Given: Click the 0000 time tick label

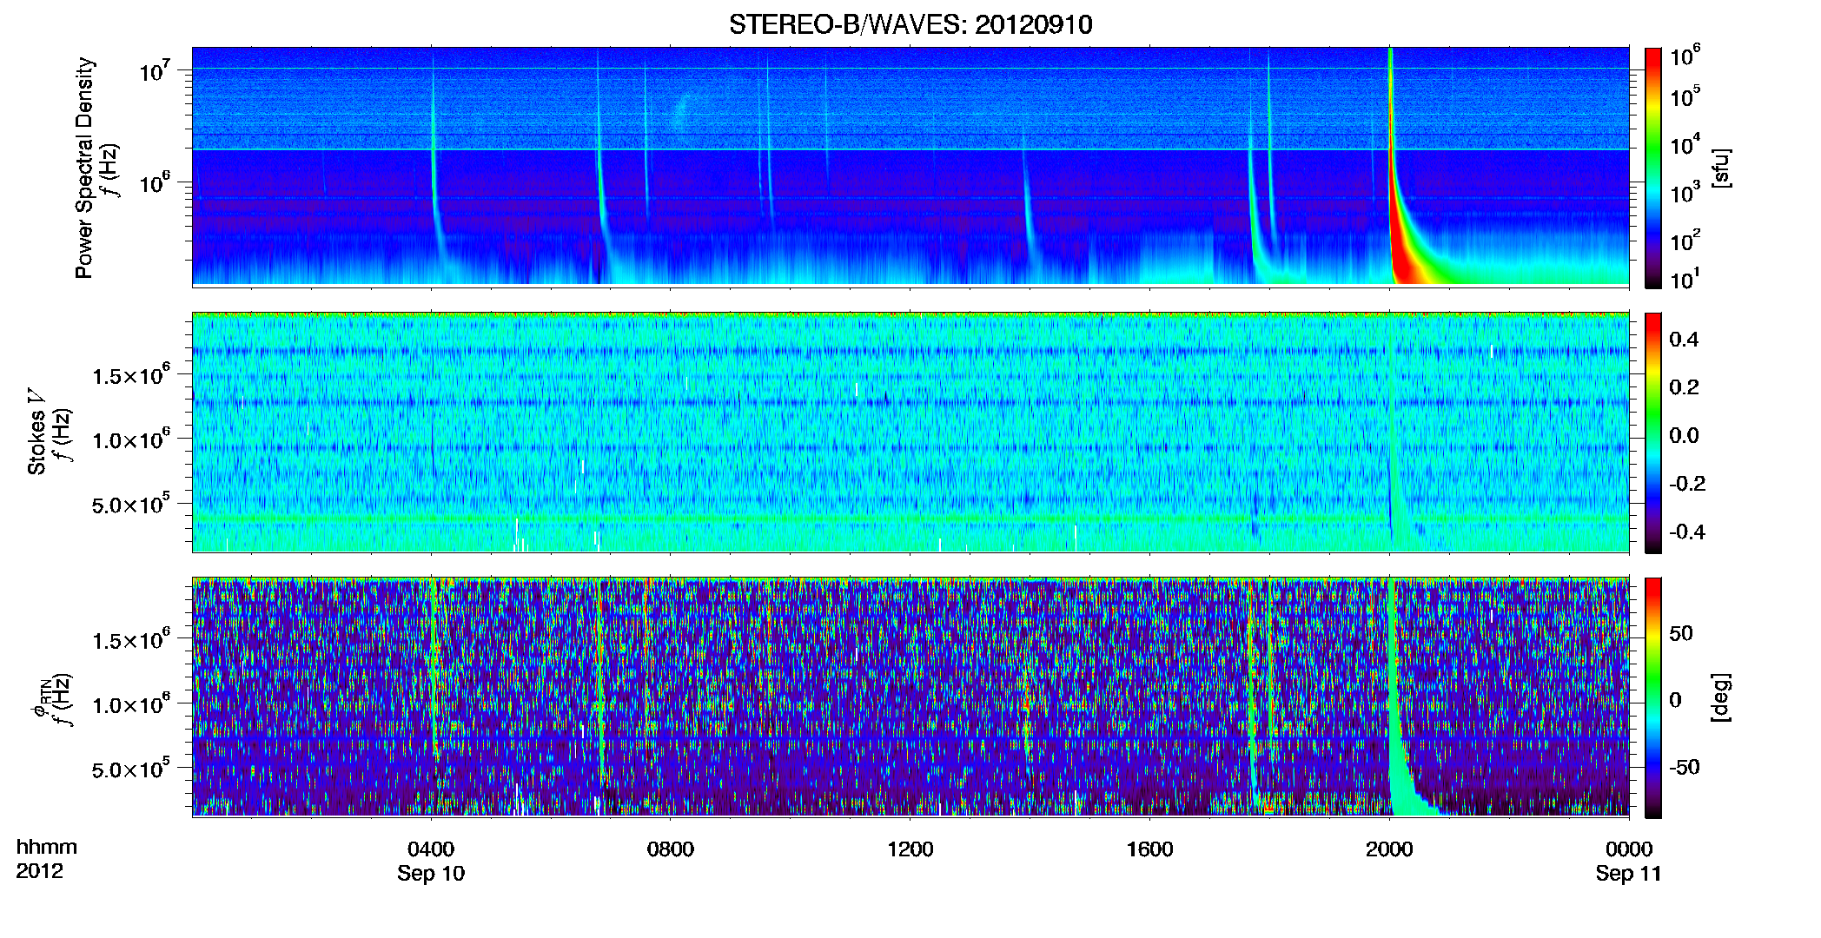Looking at the screenshot, I should click(x=1629, y=849).
